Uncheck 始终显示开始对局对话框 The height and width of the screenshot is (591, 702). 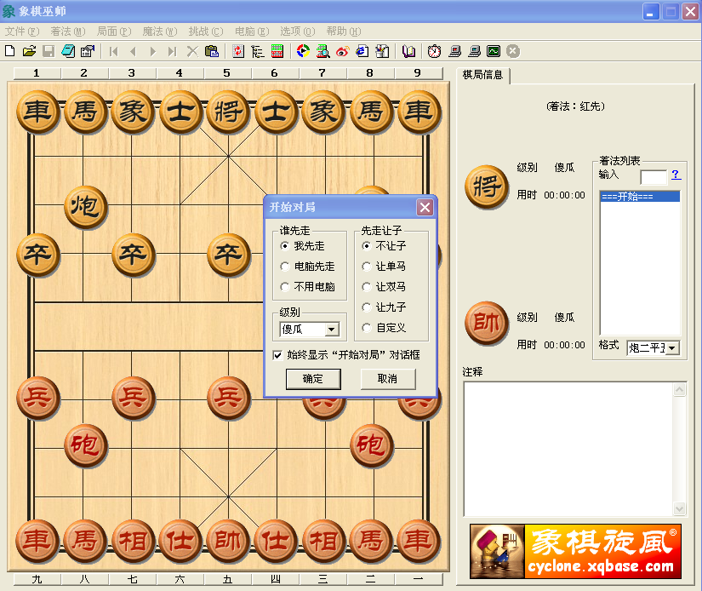278,355
